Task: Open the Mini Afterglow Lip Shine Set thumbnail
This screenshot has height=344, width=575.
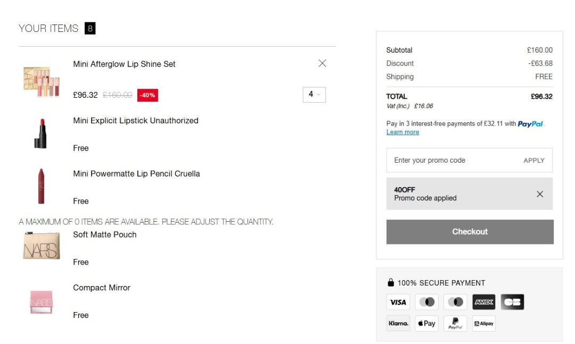Action: click(41, 81)
